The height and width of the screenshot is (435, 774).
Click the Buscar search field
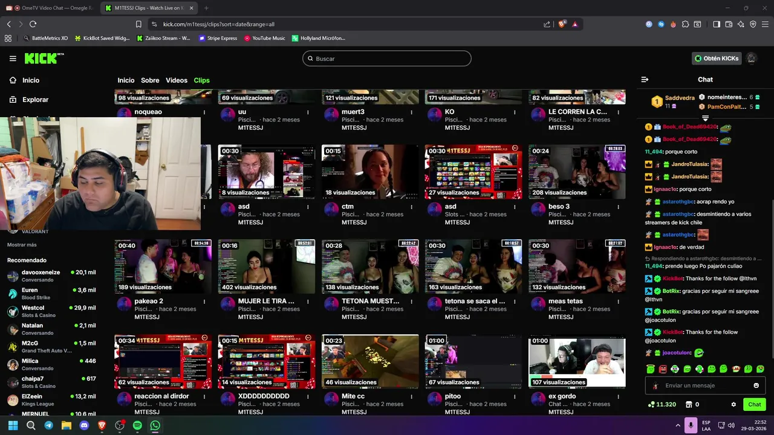[387, 59]
